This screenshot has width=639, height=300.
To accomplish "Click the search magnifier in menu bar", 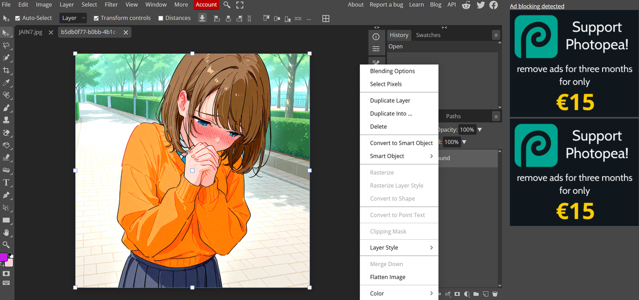I will tap(227, 4).
